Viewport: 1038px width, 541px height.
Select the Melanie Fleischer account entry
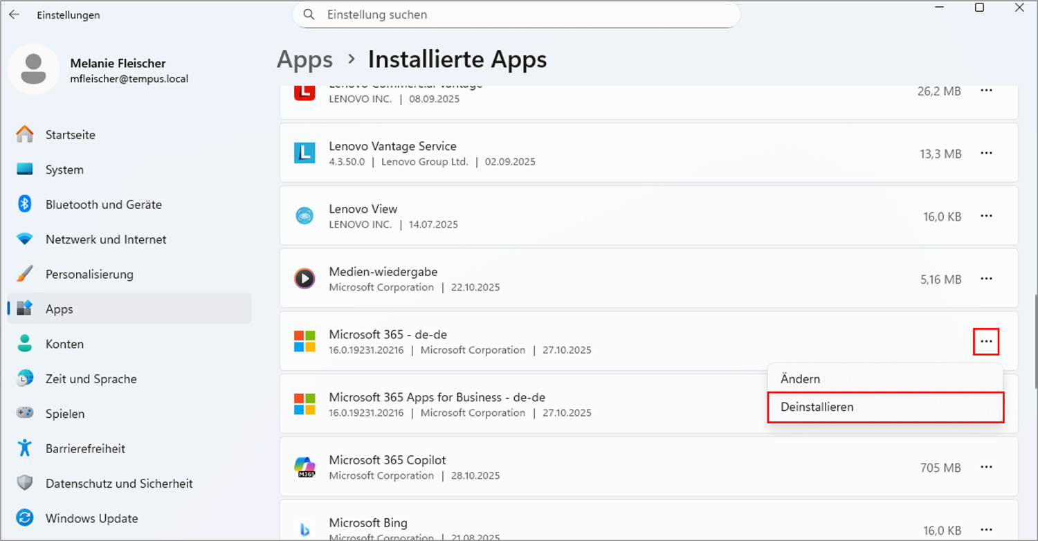click(x=118, y=70)
